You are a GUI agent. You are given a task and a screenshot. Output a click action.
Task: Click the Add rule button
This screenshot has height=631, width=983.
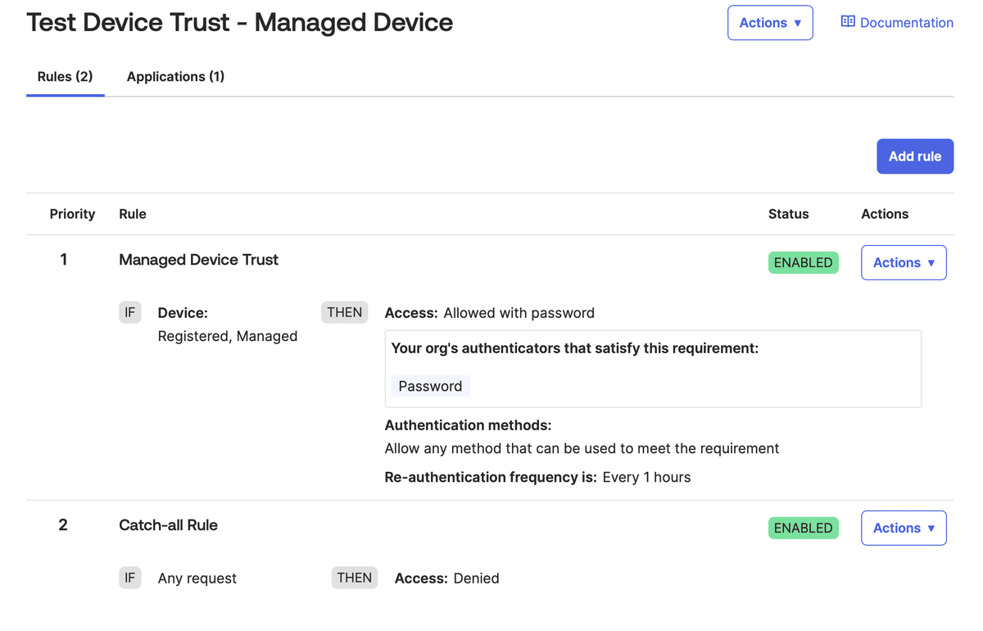point(915,156)
